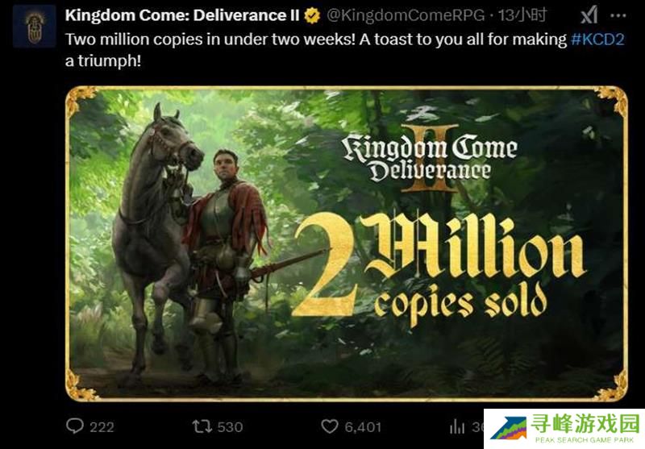Click the views bar chart icon
This screenshot has width=645, height=449.
coord(458,426)
